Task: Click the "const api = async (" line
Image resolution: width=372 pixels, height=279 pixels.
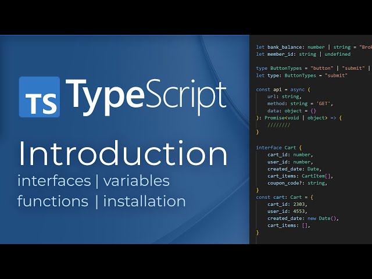Action: coord(283,90)
